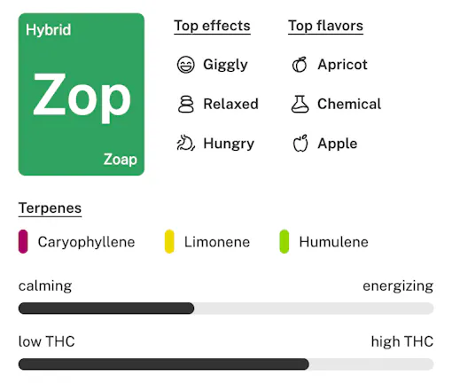Image resolution: width=452 pixels, height=391 pixels.
Task: Click the Caryophyllene terpene name
Action: 86,242
